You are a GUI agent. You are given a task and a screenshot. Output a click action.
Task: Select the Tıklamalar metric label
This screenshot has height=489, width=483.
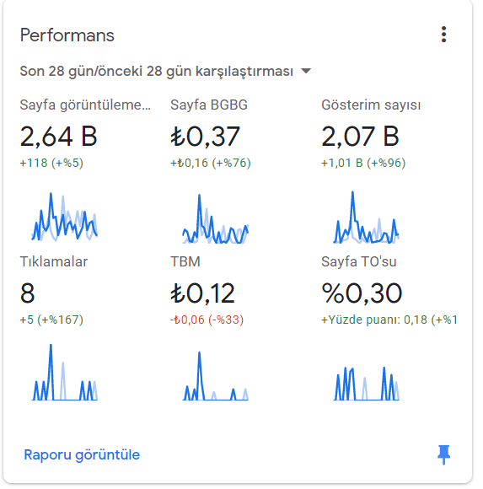(x=54, y=261)
